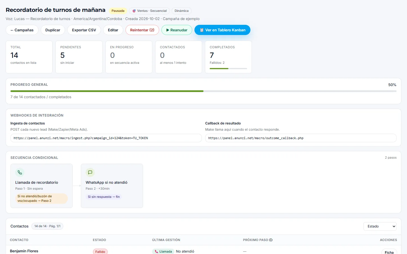407x254 pixels.
Task: Click the clipboard icon on Kanban button
Action: (202, 30)
